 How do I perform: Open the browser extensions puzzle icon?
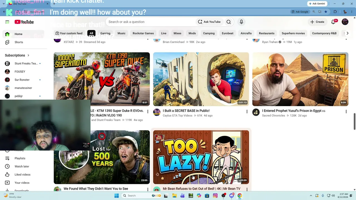point(335,12)
